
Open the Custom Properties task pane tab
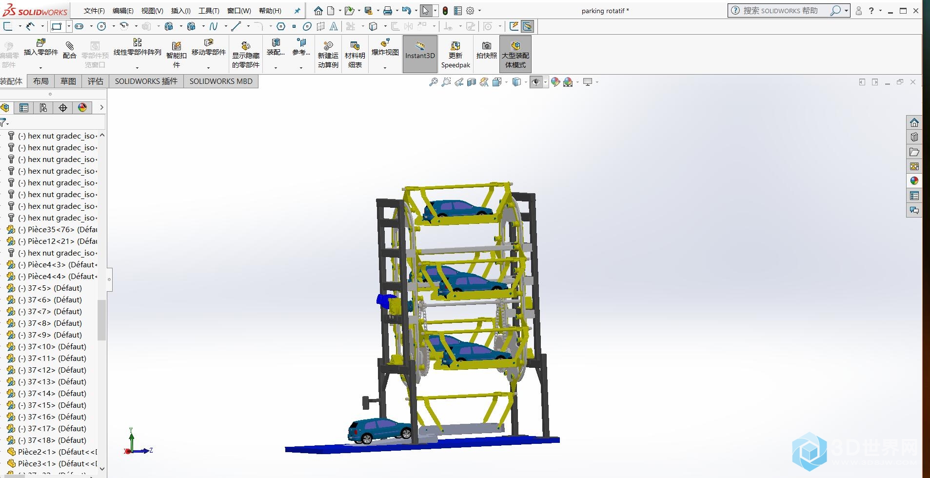[914, 196]
